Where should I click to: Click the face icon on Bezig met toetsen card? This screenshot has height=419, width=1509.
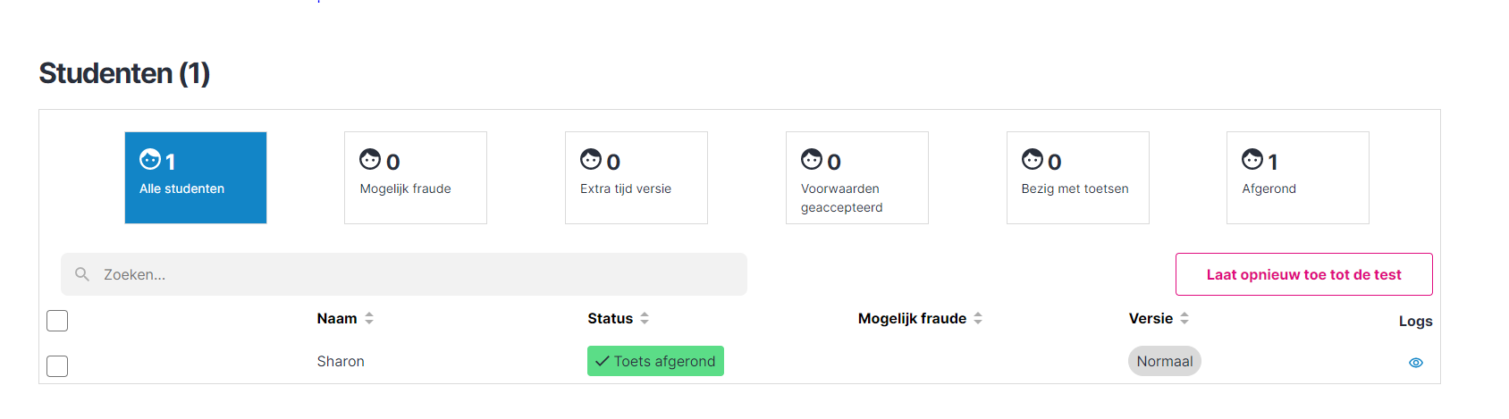1033,160
